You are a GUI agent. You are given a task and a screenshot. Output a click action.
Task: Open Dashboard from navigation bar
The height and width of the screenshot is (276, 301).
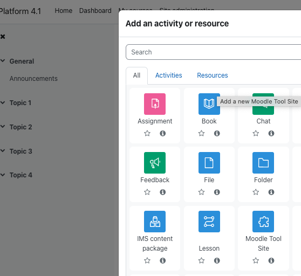(95, 11)
